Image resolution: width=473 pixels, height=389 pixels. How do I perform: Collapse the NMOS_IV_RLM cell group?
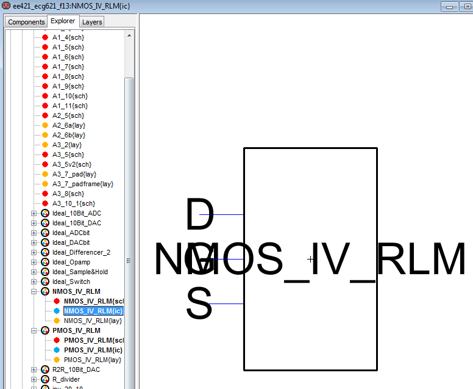[x=34, y=292]
